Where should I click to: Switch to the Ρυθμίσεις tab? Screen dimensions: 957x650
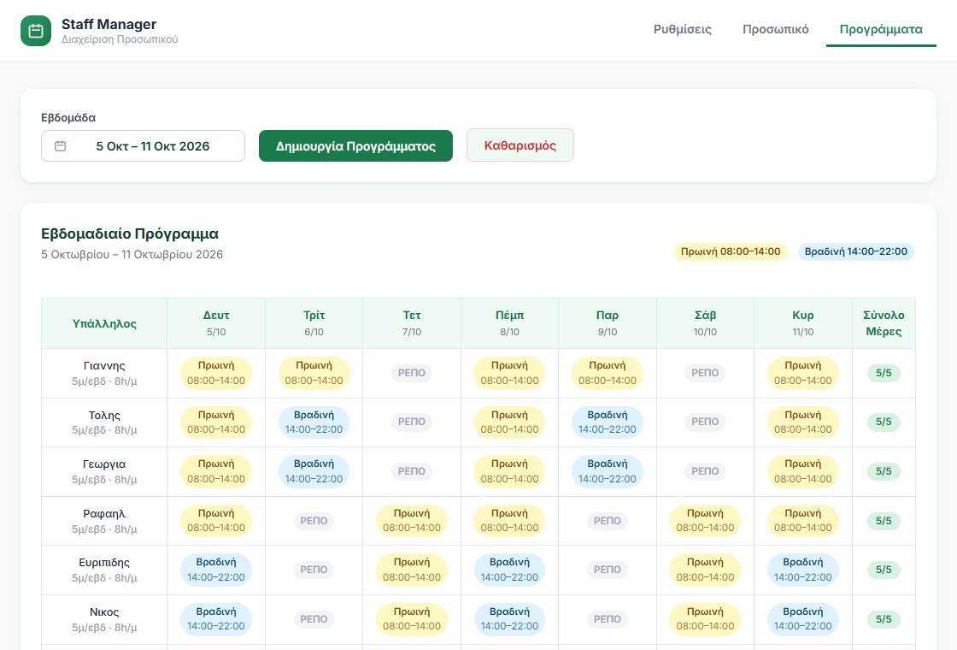[x=683, y=29]
